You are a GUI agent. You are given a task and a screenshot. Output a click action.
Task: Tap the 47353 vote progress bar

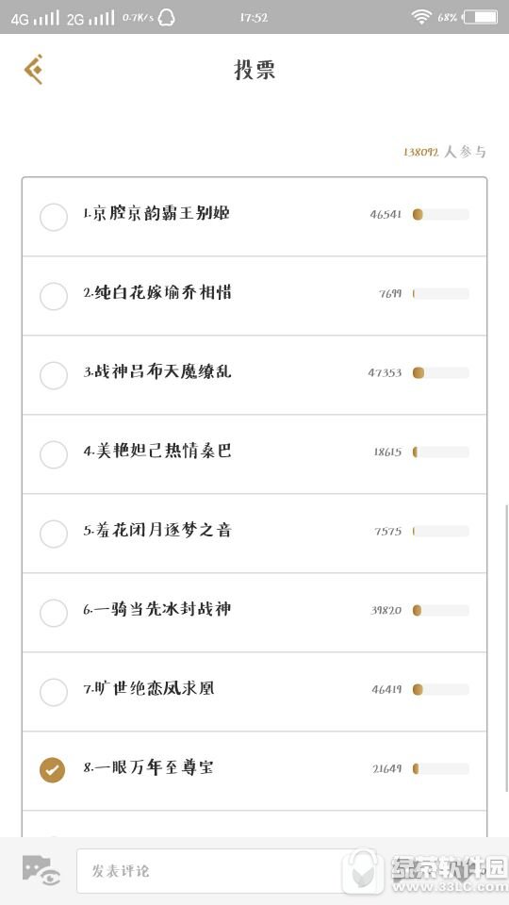pyautogui.click(x=441, y=373)
